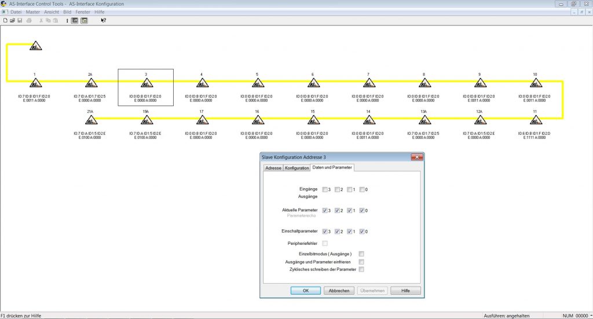Click the Open file toolbar icon
593x319 pixels.
point(12,20)
